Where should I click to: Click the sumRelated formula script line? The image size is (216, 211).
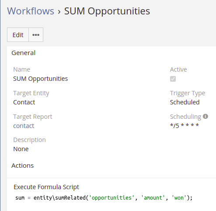(104, 198)
